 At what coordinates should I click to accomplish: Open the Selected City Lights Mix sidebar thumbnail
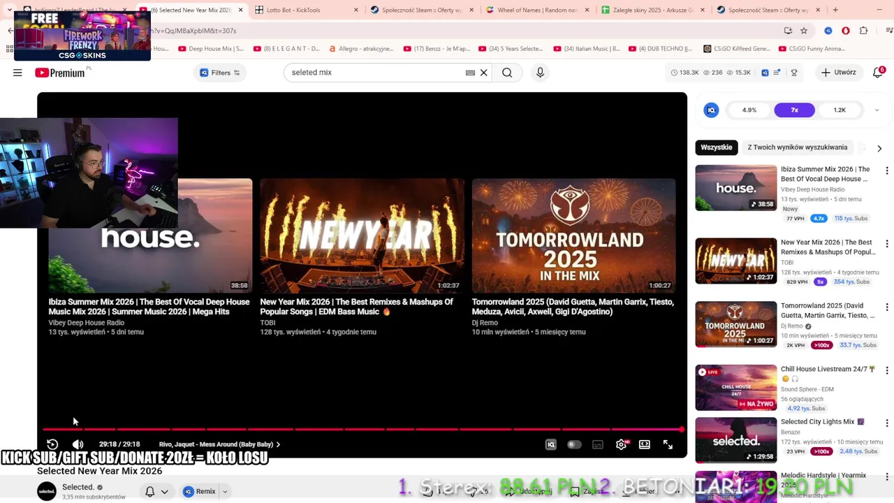point(735,440)
